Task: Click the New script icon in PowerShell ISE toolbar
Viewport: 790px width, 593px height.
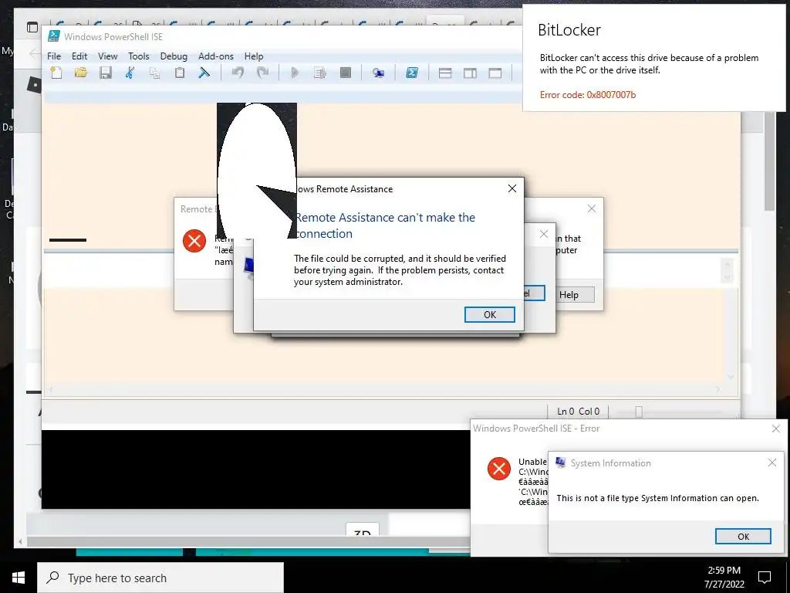Action: click(56, 73)
